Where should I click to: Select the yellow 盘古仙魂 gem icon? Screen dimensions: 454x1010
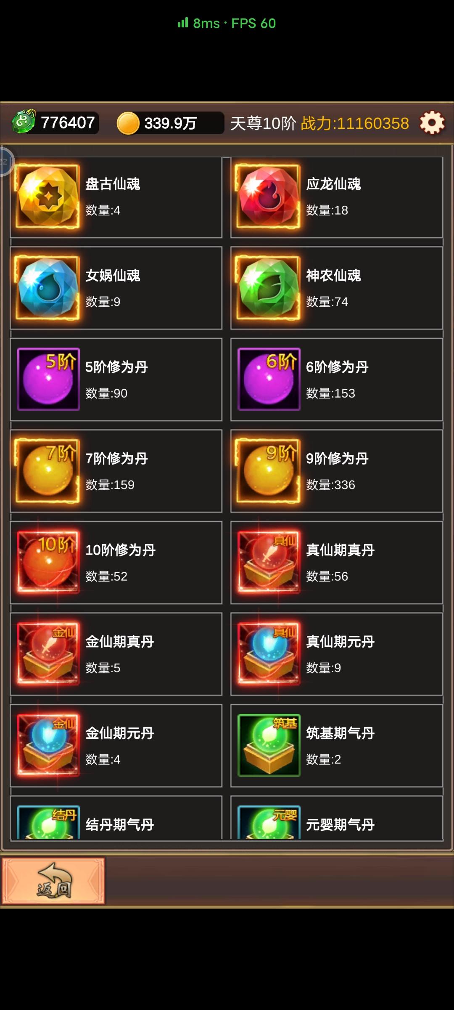coord(48,197)
